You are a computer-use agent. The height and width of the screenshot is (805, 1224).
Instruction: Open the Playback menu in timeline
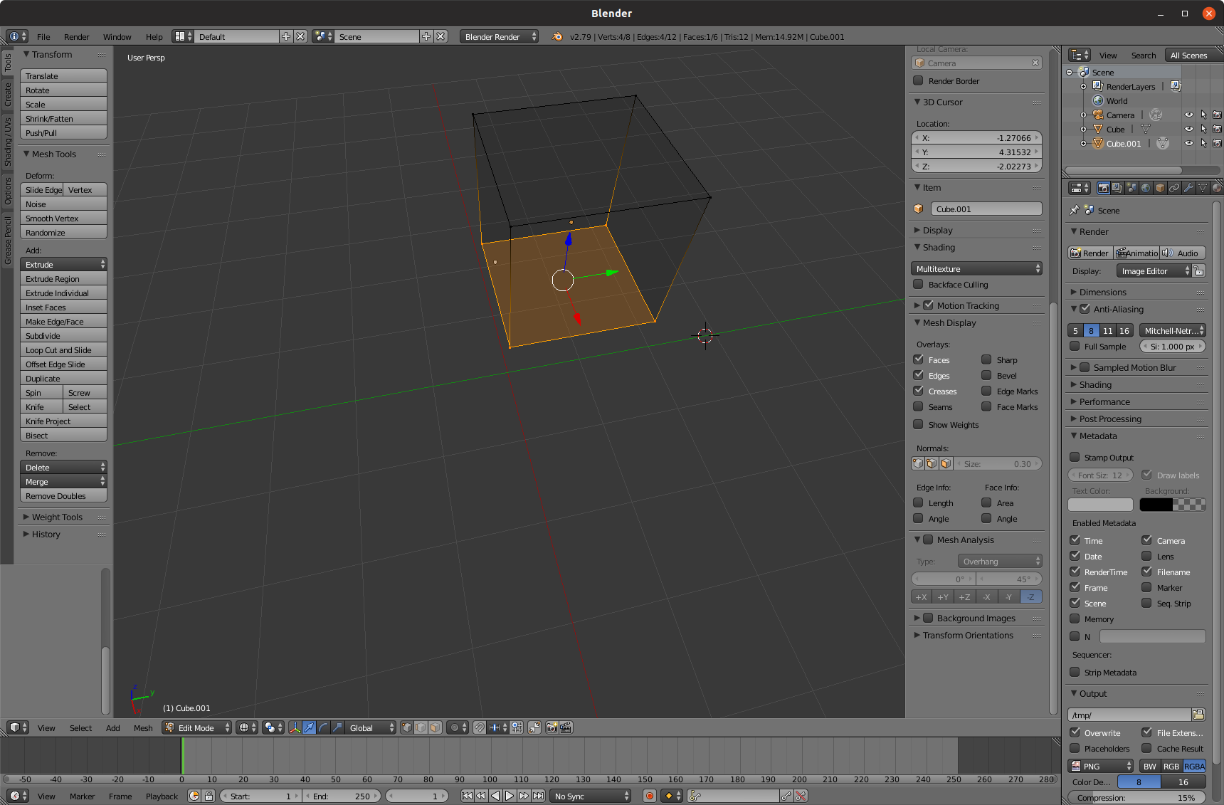pyautogui.click(x=162, y=796)
